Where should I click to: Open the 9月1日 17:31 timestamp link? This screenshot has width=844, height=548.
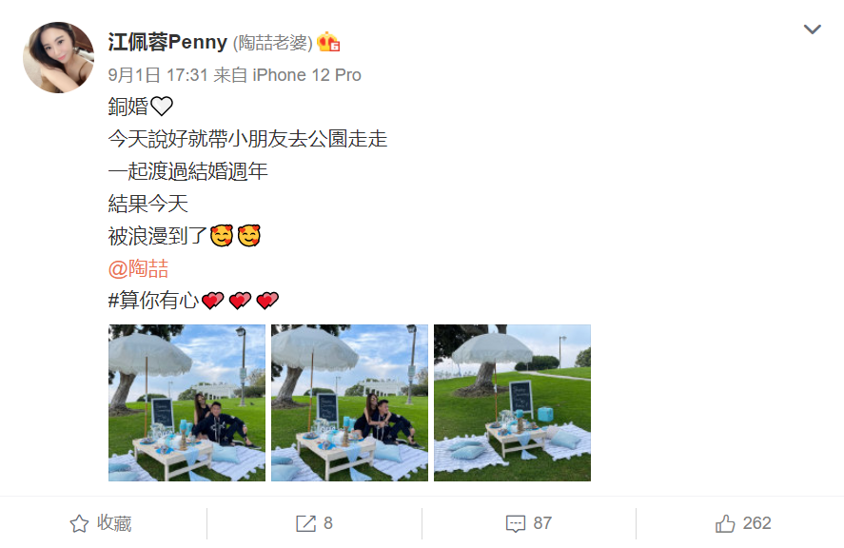[158, 75]
